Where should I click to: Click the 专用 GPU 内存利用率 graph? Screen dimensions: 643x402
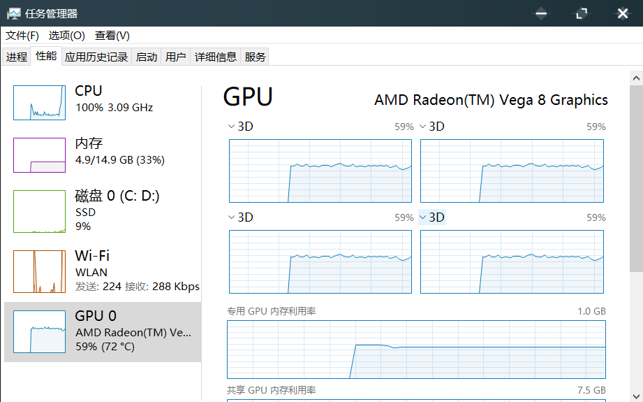click(x=416, y=350)
